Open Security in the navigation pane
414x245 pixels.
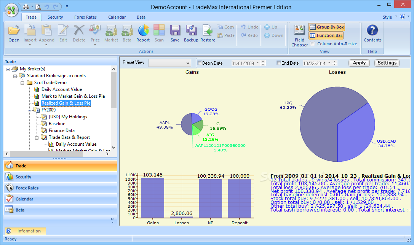tap(60, 177)
